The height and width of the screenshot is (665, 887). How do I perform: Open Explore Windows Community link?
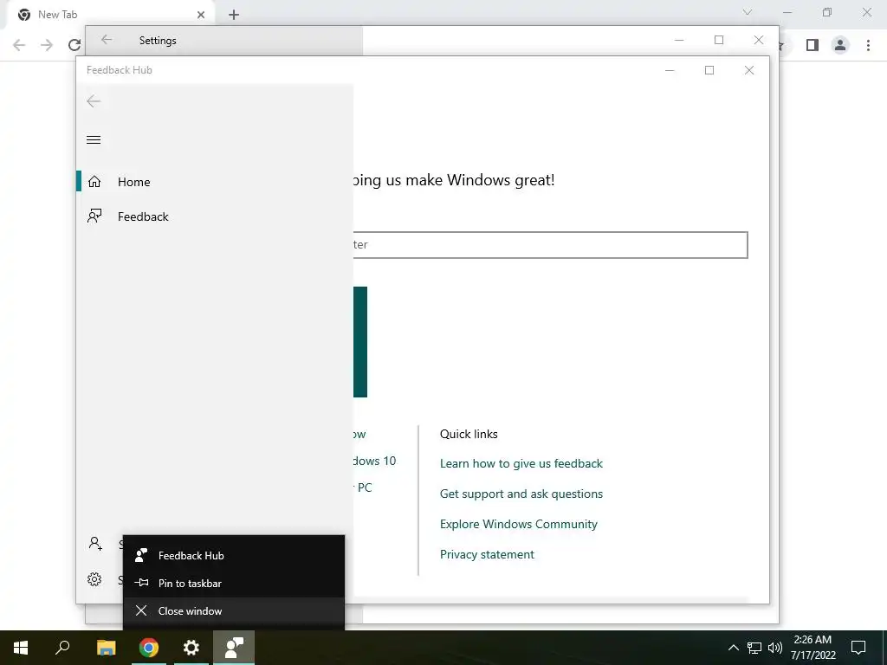(x=518, y=524)
